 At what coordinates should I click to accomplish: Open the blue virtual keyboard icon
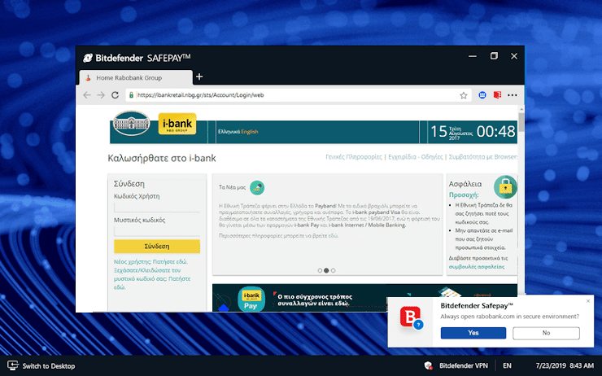tap(482, 95)
